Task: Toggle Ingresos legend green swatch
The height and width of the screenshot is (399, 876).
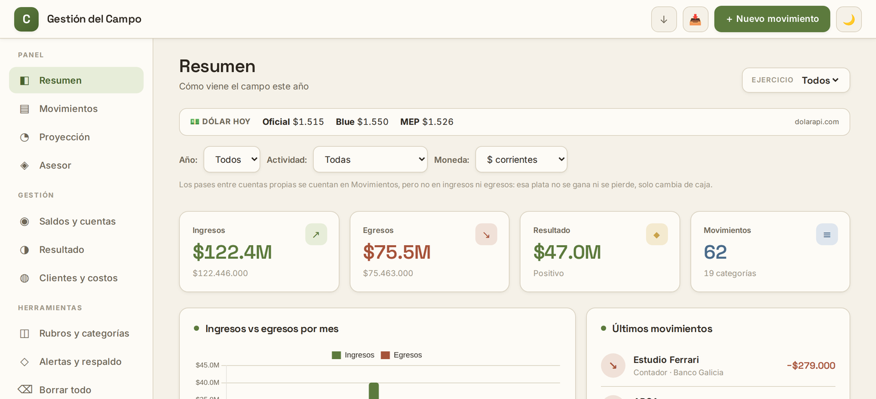Action: click(336, 355)
